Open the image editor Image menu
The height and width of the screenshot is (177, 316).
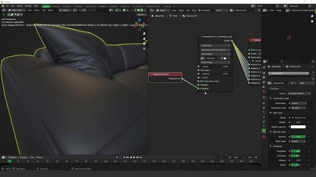pyautogui.click(x=278, y=10)
